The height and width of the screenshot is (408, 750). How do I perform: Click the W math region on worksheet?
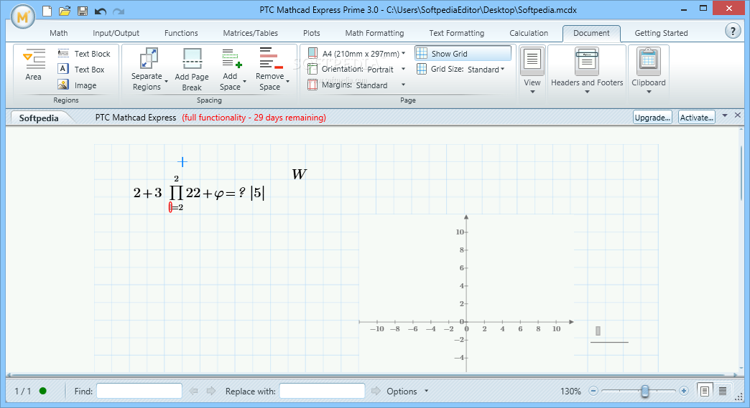pyautogui.click(x=299, y=174)
